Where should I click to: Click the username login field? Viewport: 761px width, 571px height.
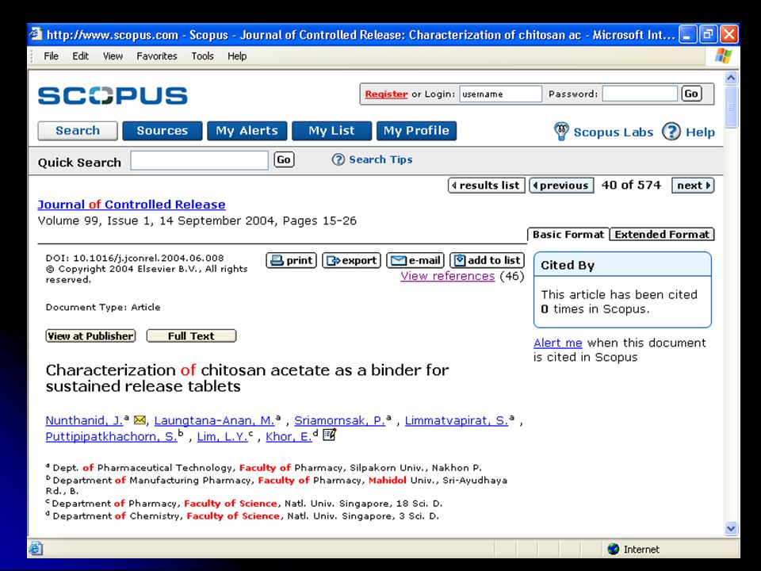click(x=500, y=94)
